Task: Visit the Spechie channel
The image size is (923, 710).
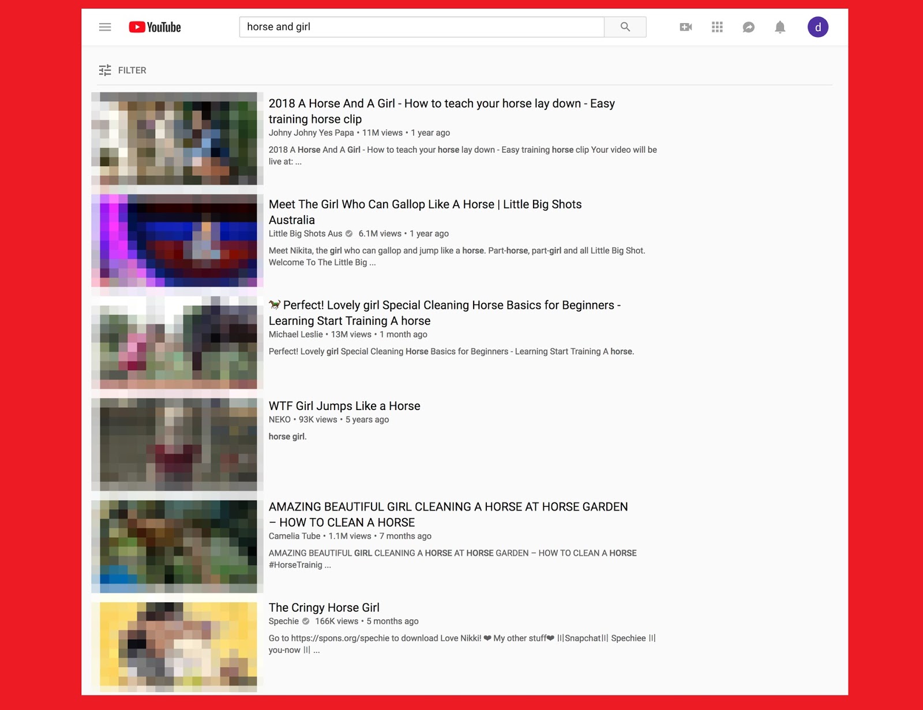Action: [284, 621]
